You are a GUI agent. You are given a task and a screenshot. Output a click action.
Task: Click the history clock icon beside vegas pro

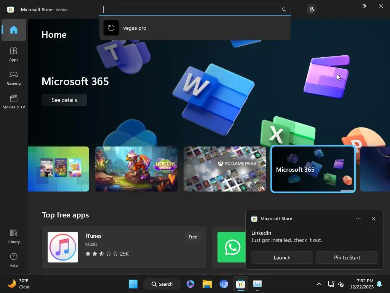(111, 28)
